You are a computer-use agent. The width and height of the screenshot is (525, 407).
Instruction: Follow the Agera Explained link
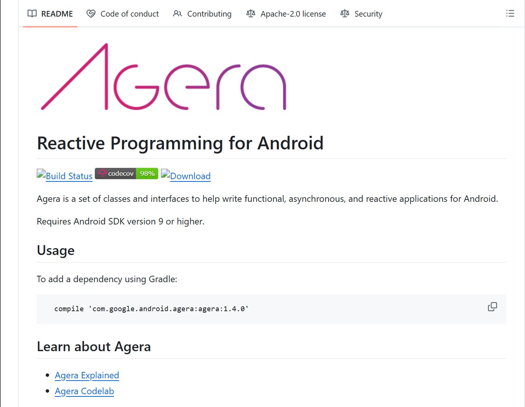pos(87,375)
